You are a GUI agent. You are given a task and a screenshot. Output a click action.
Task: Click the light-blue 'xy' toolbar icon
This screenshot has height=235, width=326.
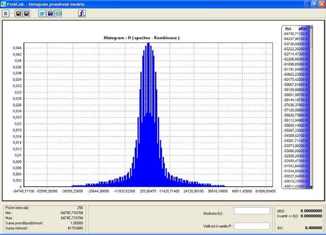click(42, 14)
